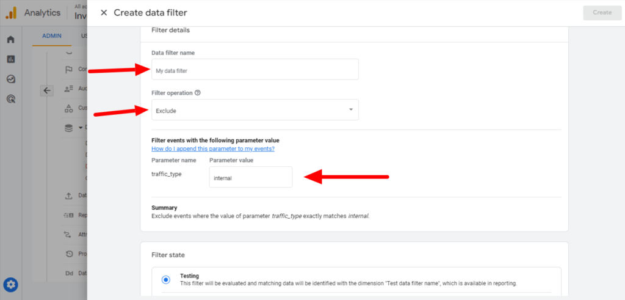Click the back arrow in admin column
Screen dimensions: 625x300
(46, 91)
